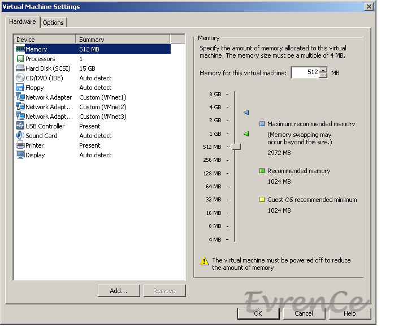
Task: Increase memory with spinner up arrow
Action: [323, 70]
